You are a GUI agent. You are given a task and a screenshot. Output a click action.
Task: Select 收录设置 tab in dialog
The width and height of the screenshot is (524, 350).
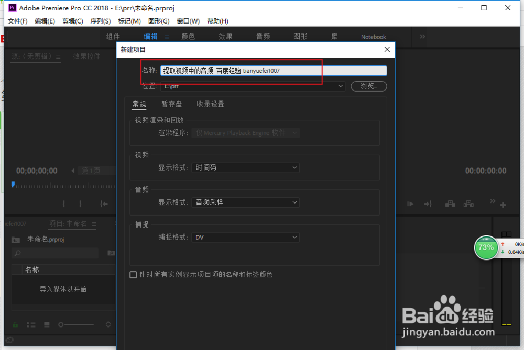tap(210, 104)
